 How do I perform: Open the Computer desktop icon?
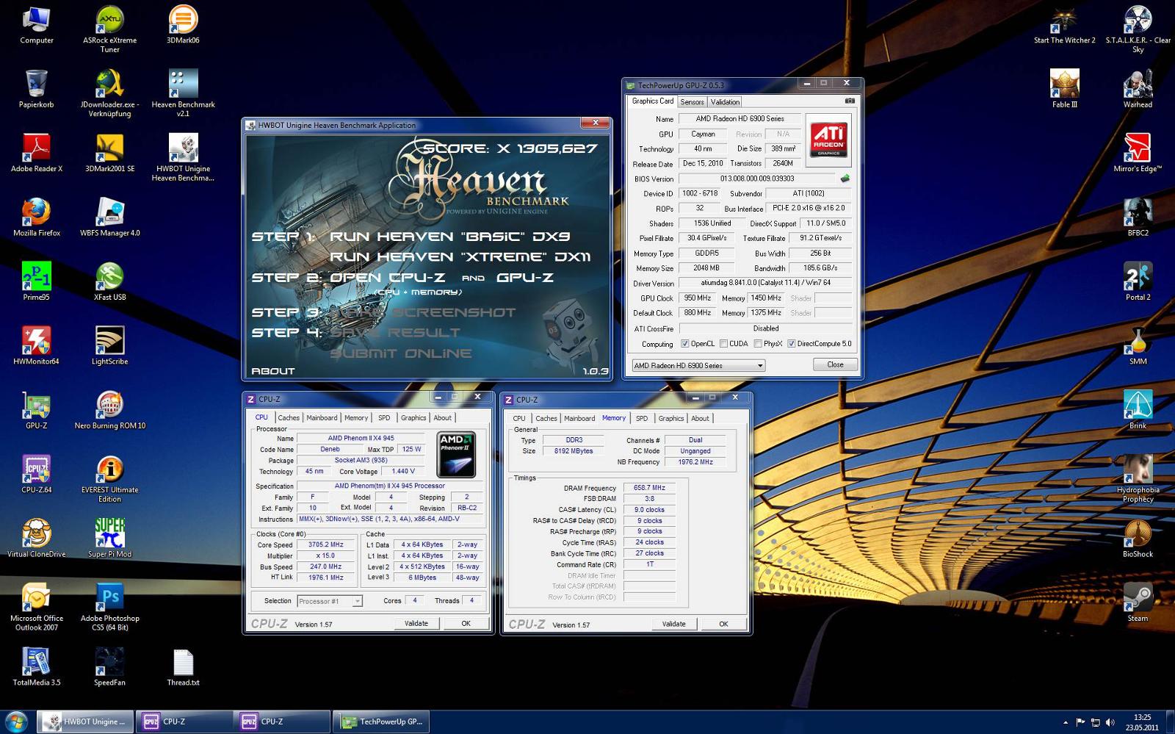coord(36,24)
